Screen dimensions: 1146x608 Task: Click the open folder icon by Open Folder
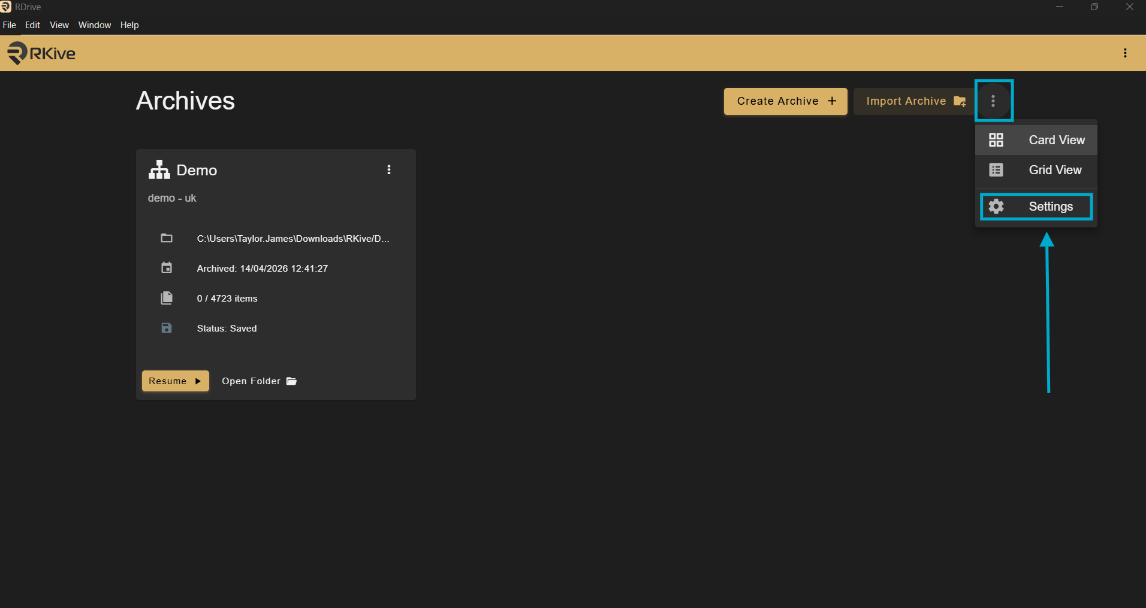[x=291, y=381]
